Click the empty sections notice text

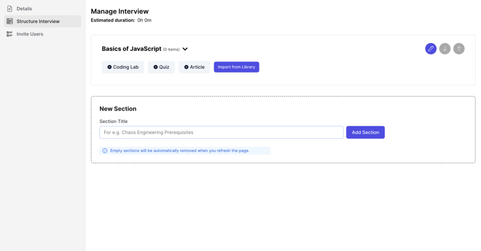point(180,151)
